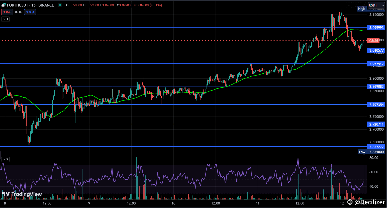Click the 2.750000 price axis label

pyautogui.click(x=376, y=117)
